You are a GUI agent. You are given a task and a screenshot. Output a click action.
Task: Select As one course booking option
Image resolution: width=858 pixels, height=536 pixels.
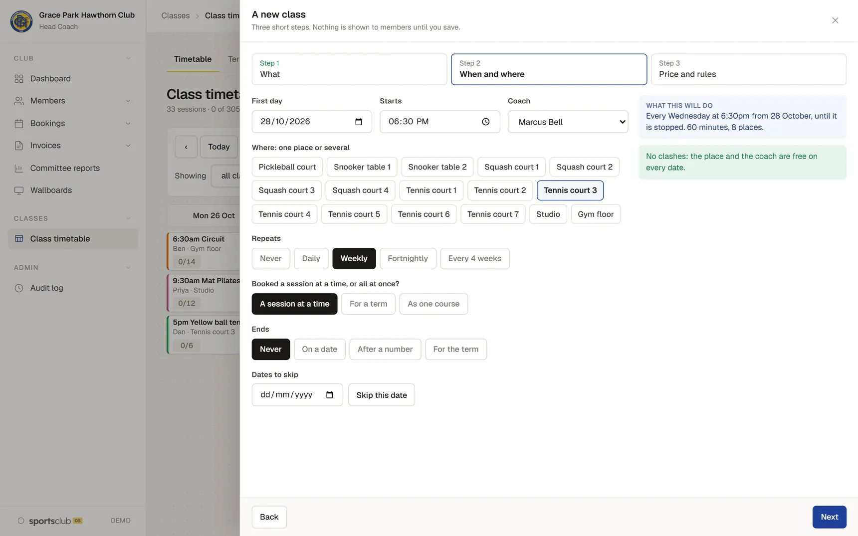tap(433, 304)
